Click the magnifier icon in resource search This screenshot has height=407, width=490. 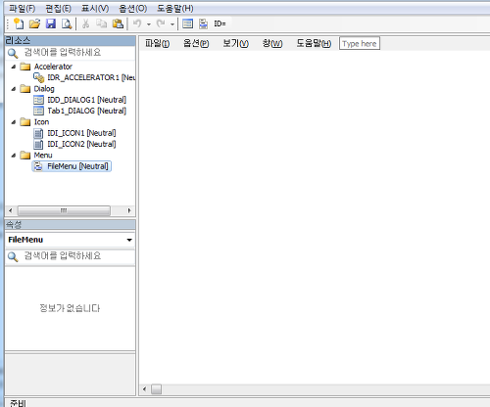(x=13, y=53)
